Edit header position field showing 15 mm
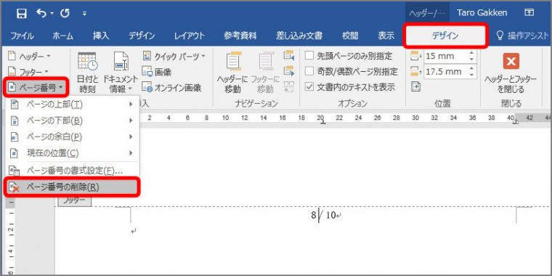552x276 pixels. tap(445, 56)
